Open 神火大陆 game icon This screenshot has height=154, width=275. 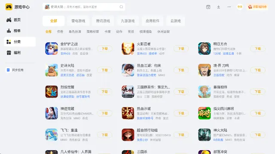pos(205,135)
